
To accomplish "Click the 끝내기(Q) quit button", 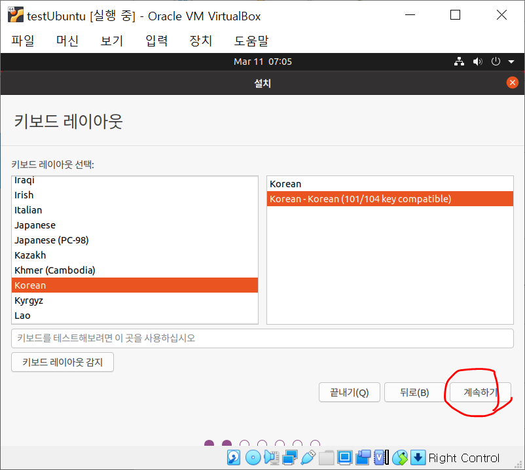I will (x=349, y=392).
